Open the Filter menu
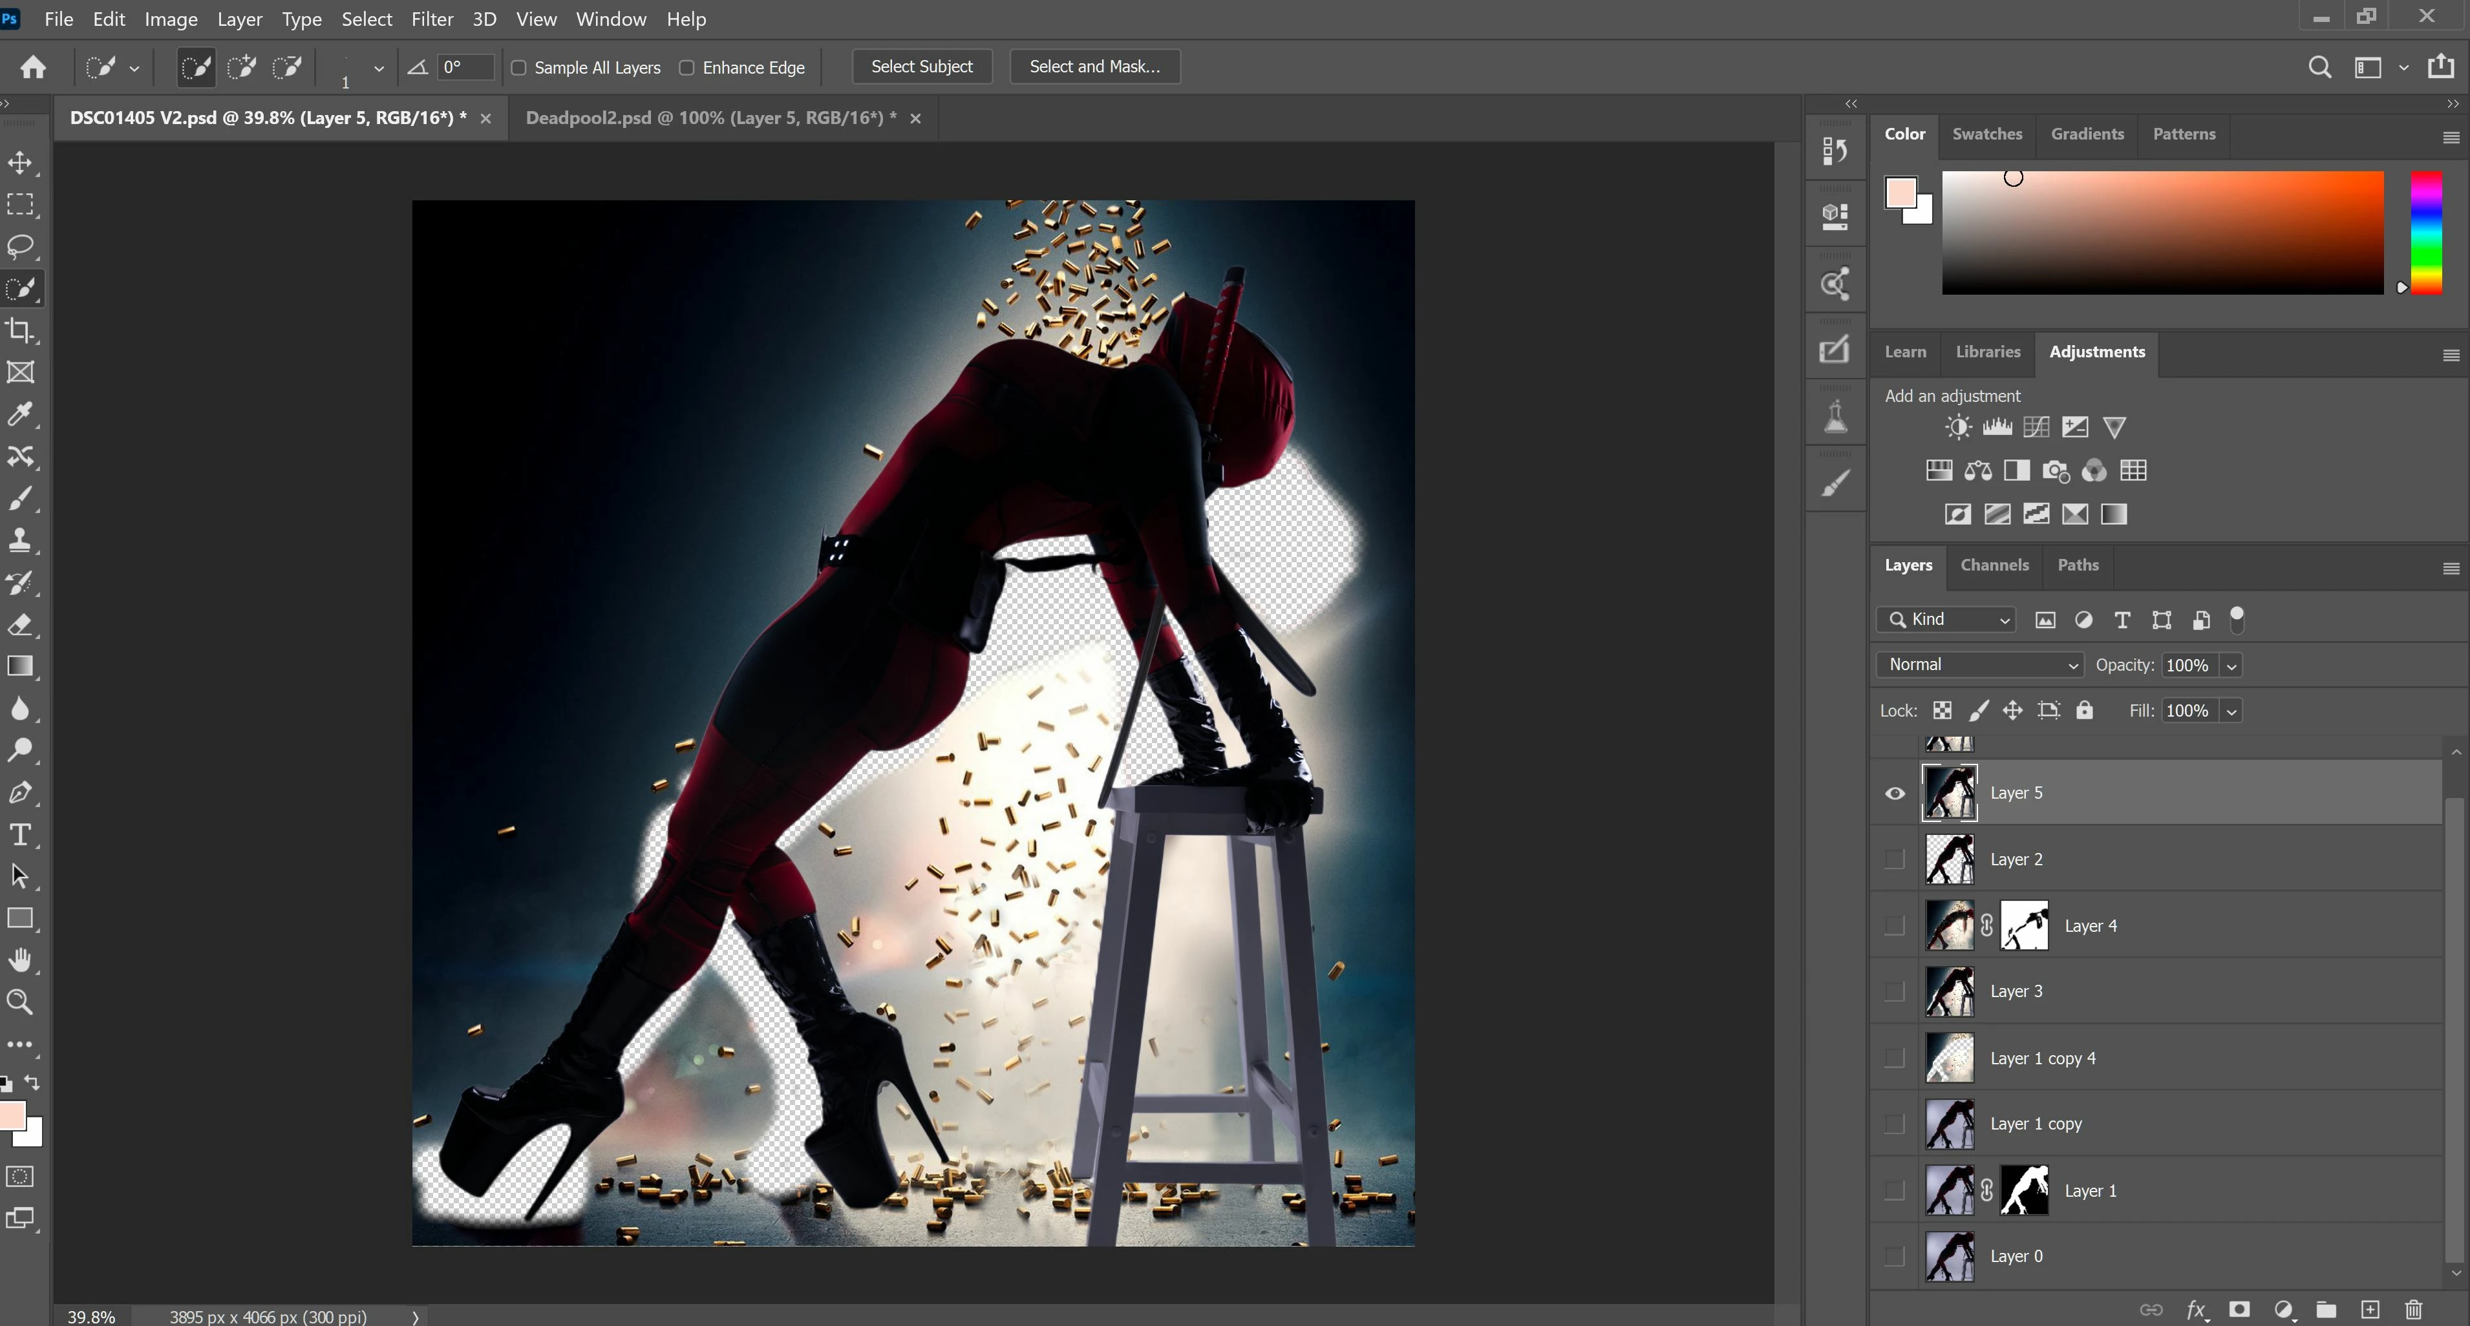2470x1326 pixels. click(x=431, y=19)
